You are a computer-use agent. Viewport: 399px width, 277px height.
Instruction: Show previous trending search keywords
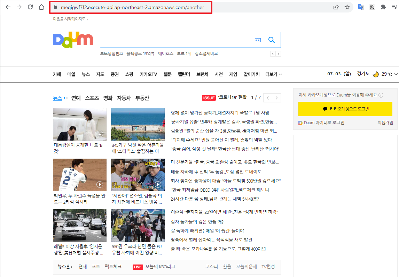pyautogui.click(x=273, y=54)
